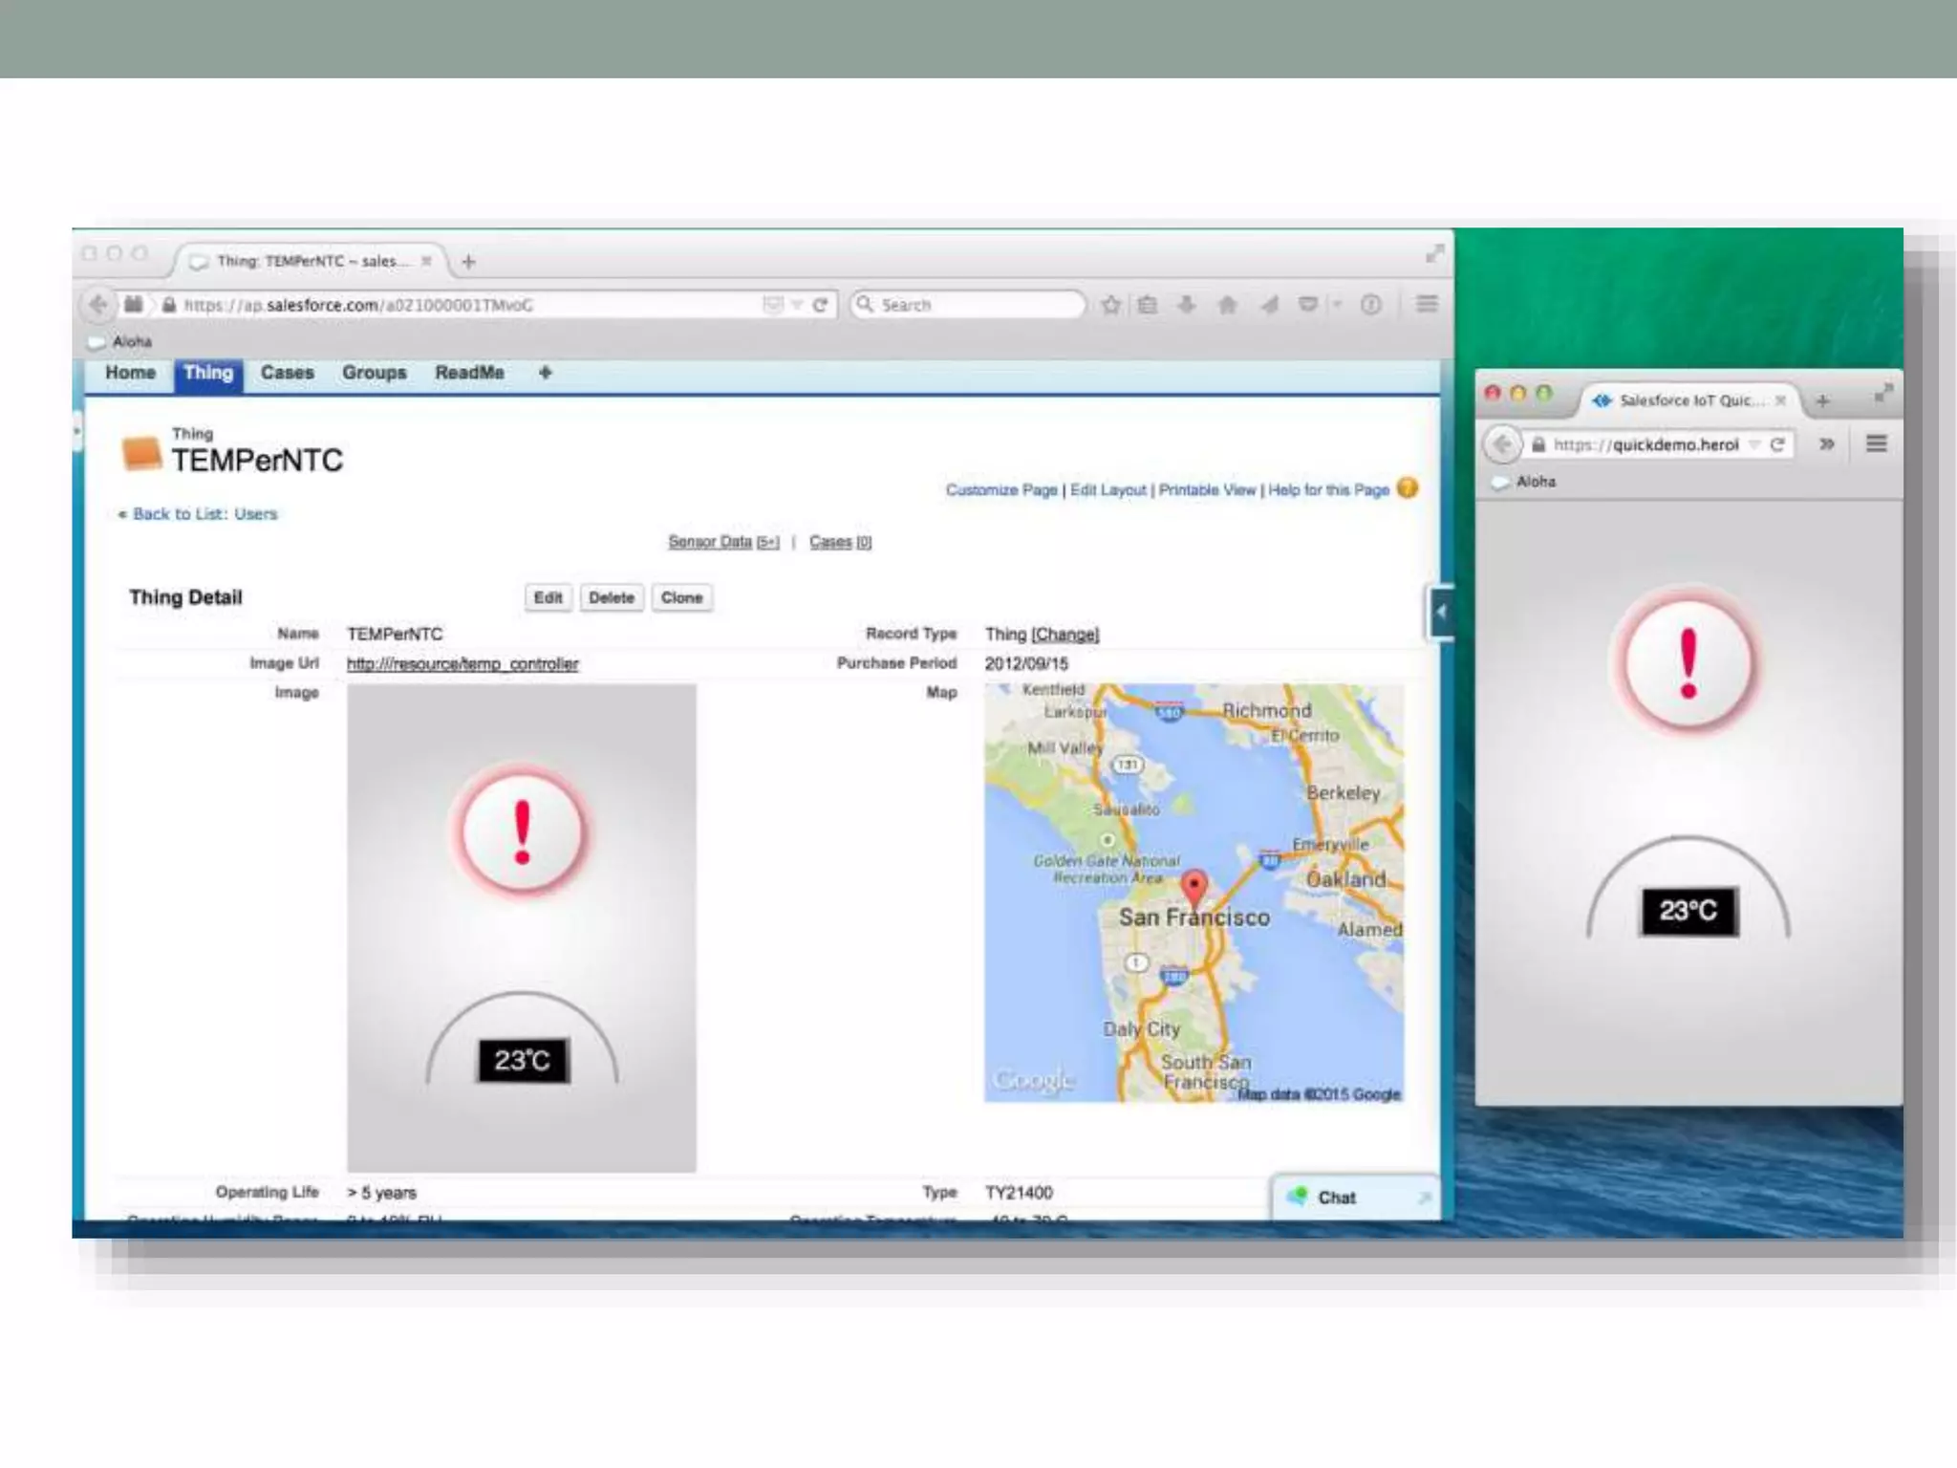The width and height of the screenshot is (1957, 1468).
Task: Open Firefox hamburger menu in Salesforce window
Action: [x=1427, y=304]
